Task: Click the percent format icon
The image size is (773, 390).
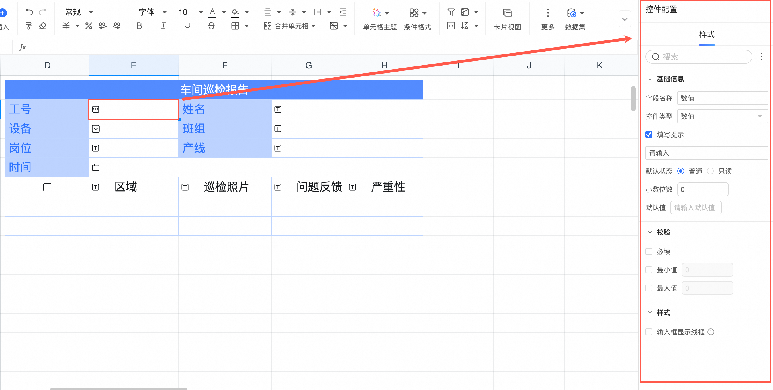Action: click(x=89, y=26)
